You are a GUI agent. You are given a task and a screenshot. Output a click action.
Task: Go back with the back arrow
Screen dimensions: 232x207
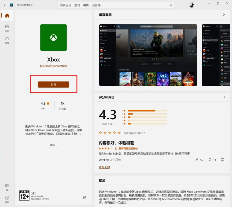pos(5,5)
